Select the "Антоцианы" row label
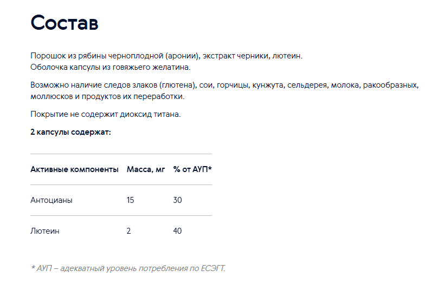Screen dimensions: 425x290 click(51, 200)
